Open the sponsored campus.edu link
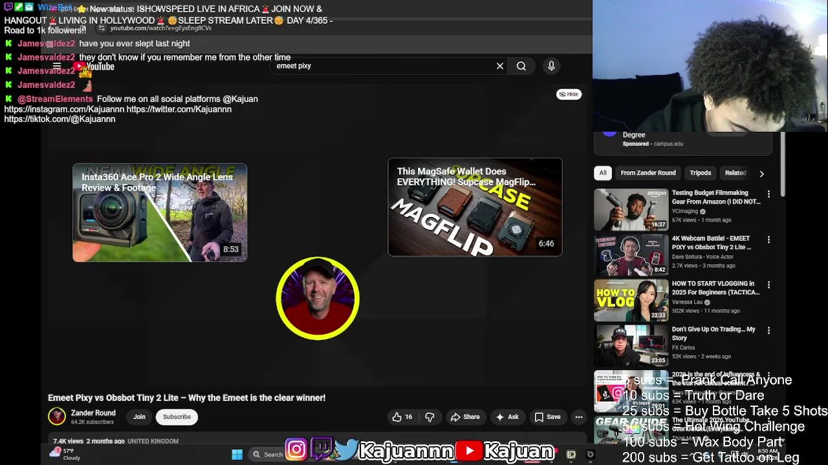The height and width of the screenshot is (465, 828). click(668, 144)
